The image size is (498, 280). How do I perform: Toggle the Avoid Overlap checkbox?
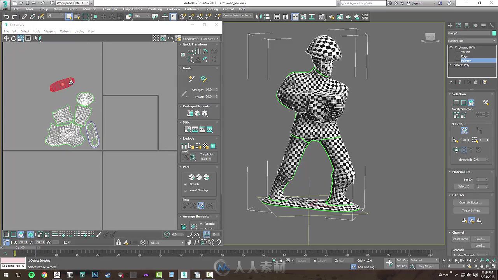tap(185, 190)
